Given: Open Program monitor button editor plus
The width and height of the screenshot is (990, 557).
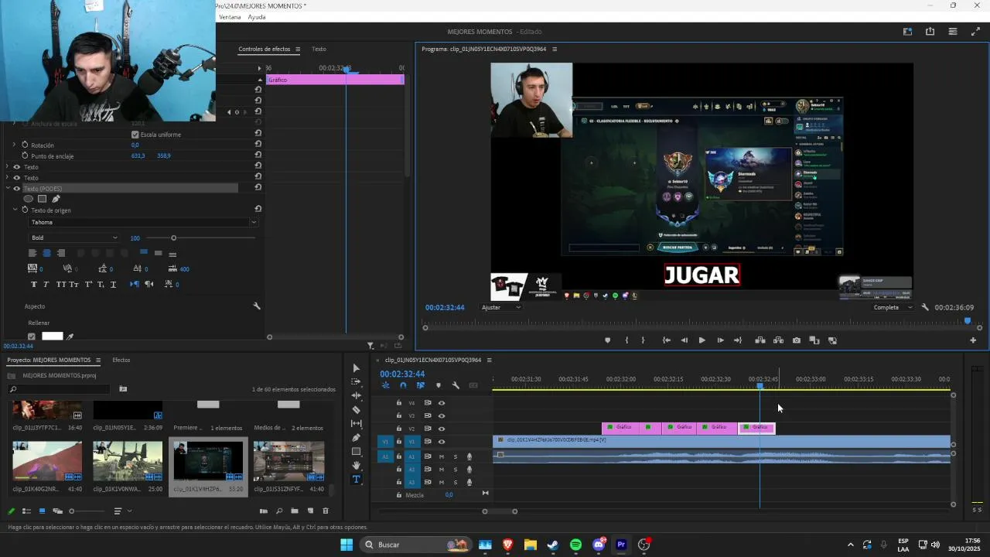Looking at the screenshot, I should (973, 340).
